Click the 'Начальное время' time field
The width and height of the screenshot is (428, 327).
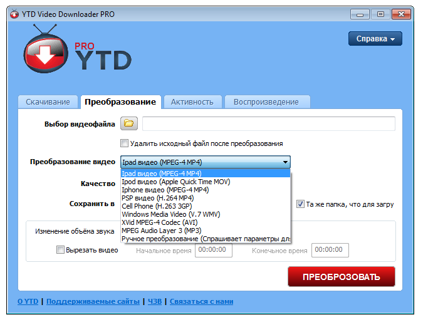click(214, 250)
